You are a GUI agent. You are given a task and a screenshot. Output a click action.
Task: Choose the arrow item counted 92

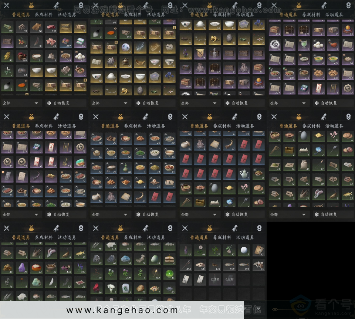(318, 165)
